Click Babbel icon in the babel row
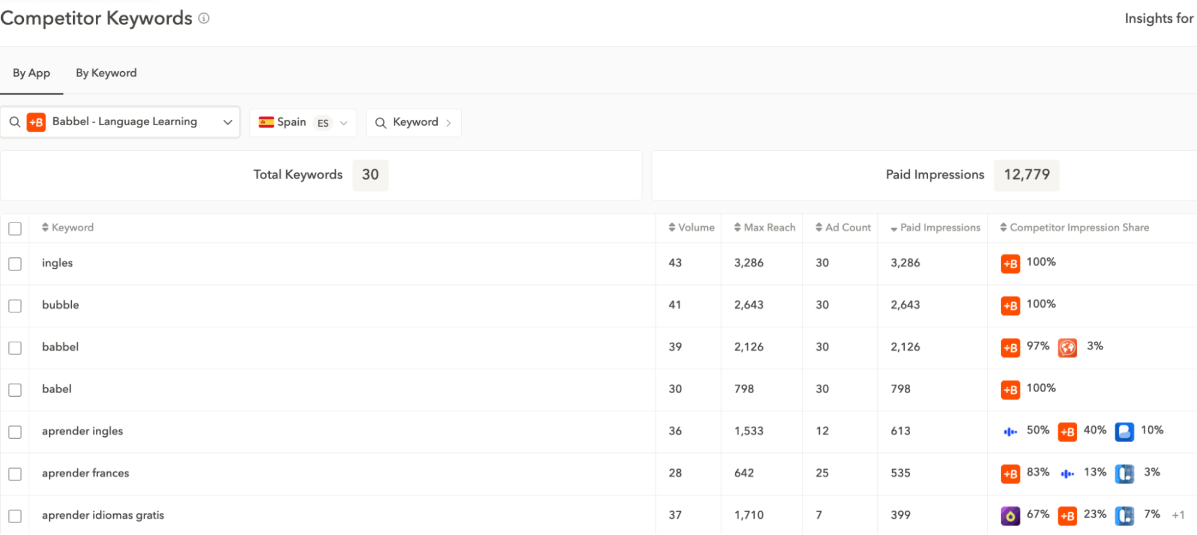1197x535 pixels. [1010, 390]
